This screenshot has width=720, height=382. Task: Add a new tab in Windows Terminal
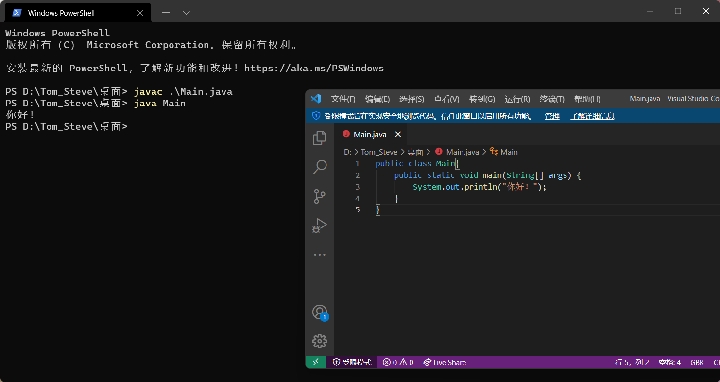166,13
